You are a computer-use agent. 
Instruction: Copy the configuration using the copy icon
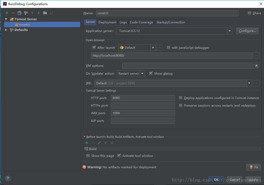pos(20,13)
